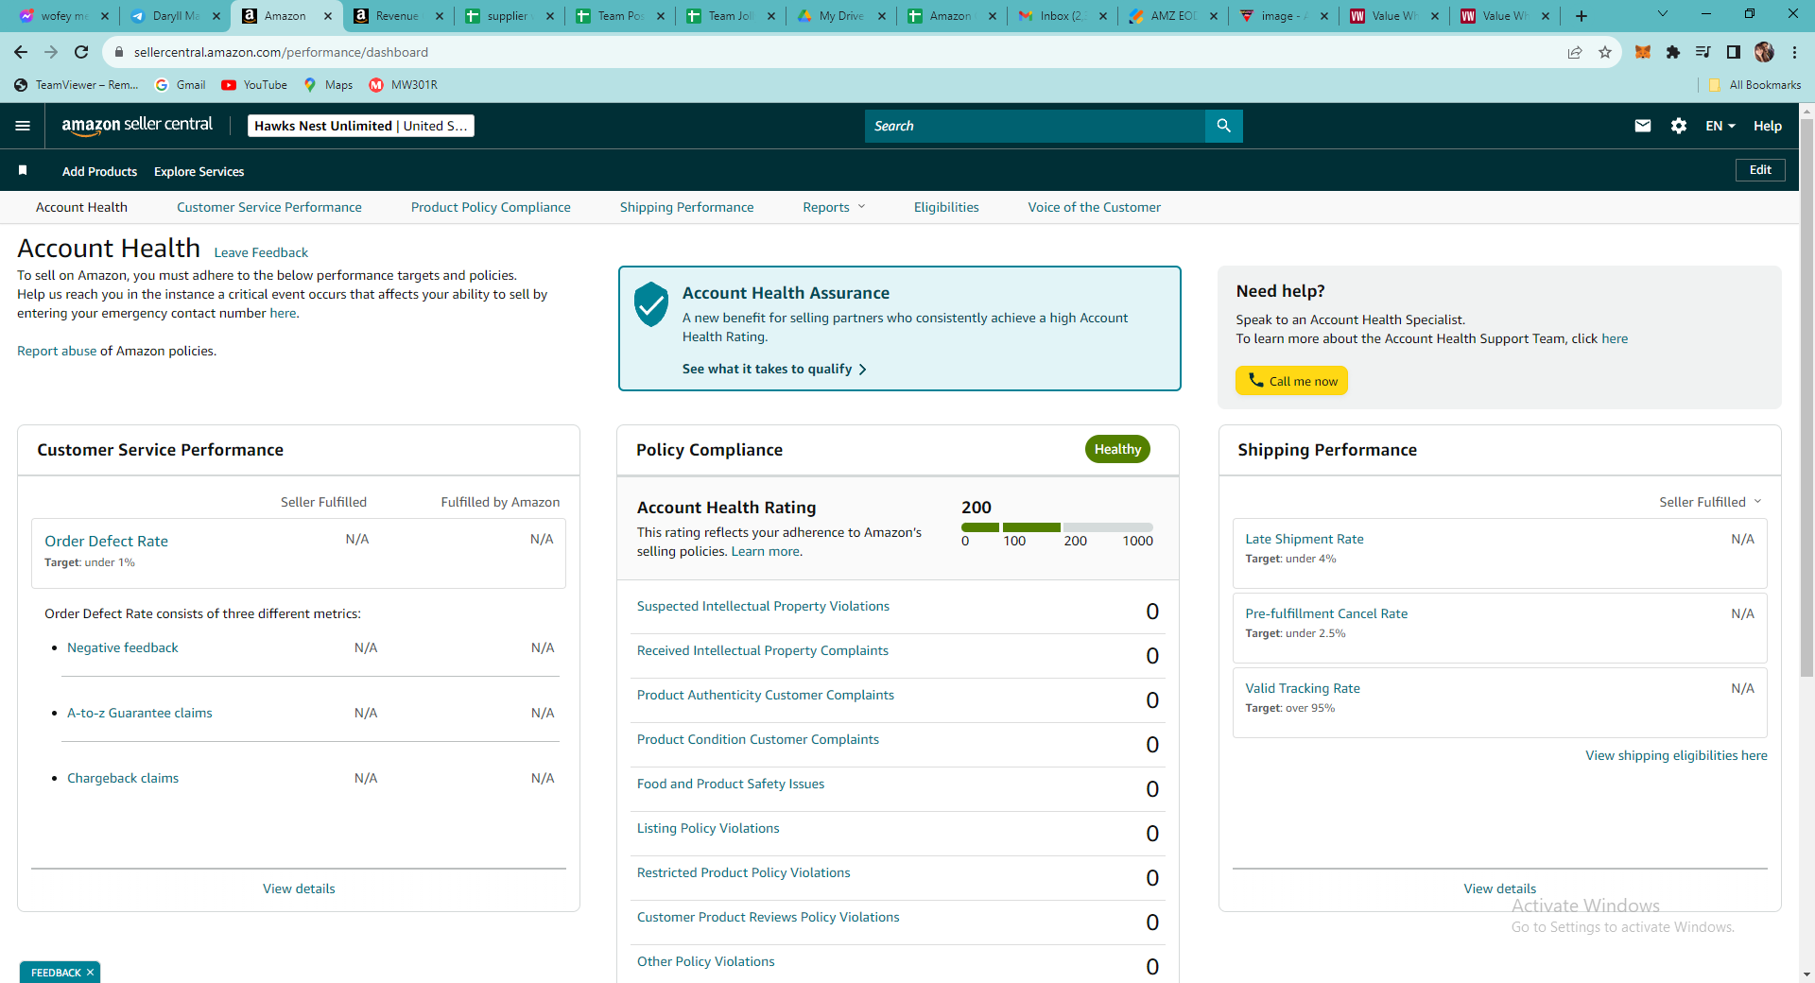This screenshot has height=983, width=1815.
Task: Click See what it takes to qualify
Action: click(x=774, y=369)
